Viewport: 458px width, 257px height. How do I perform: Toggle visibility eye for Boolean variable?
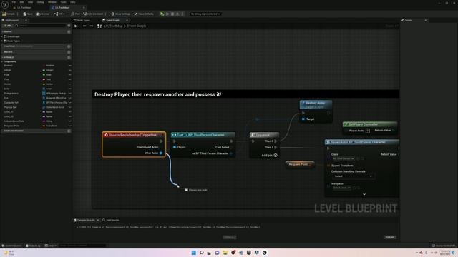(70, 66)
